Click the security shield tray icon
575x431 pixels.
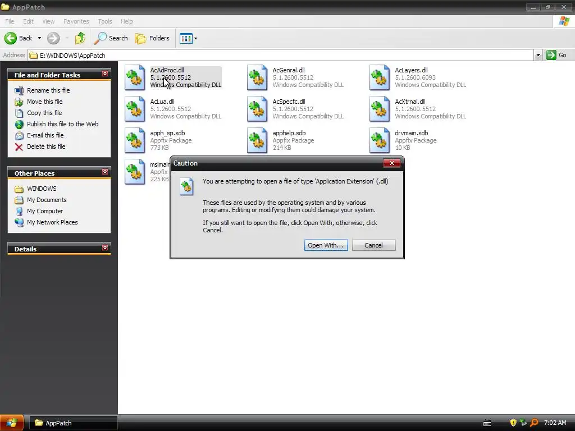[x=513, y=423]
